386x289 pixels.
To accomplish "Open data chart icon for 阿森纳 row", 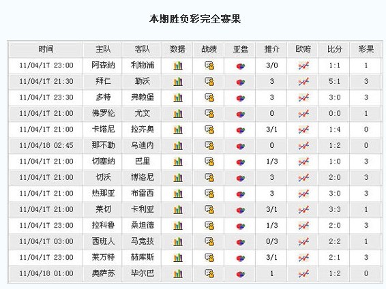I will coord(178,65).
